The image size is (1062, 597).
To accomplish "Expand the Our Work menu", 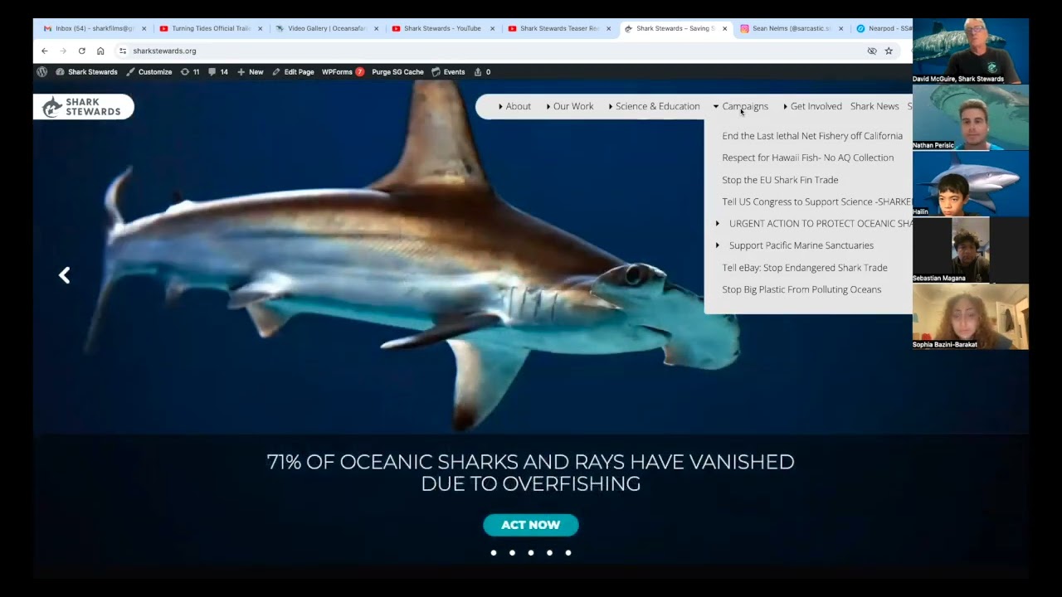I will [x=570, y=106].
